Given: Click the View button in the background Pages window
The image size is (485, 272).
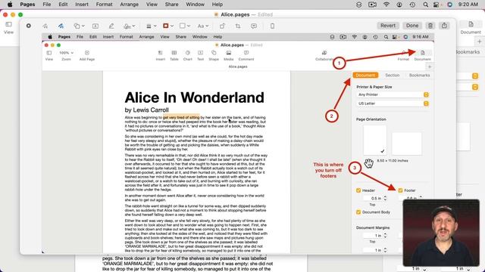Looking at the screenshot, I should 8,27.
